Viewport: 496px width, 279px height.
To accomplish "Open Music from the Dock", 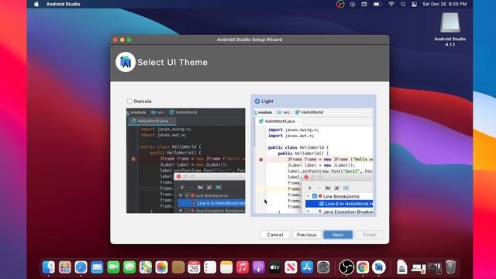I will coord(243,267).
